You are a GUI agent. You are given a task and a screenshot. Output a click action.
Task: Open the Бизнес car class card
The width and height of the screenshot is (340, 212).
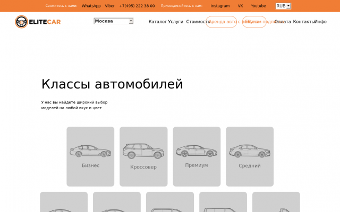click(x=90, y=156)
